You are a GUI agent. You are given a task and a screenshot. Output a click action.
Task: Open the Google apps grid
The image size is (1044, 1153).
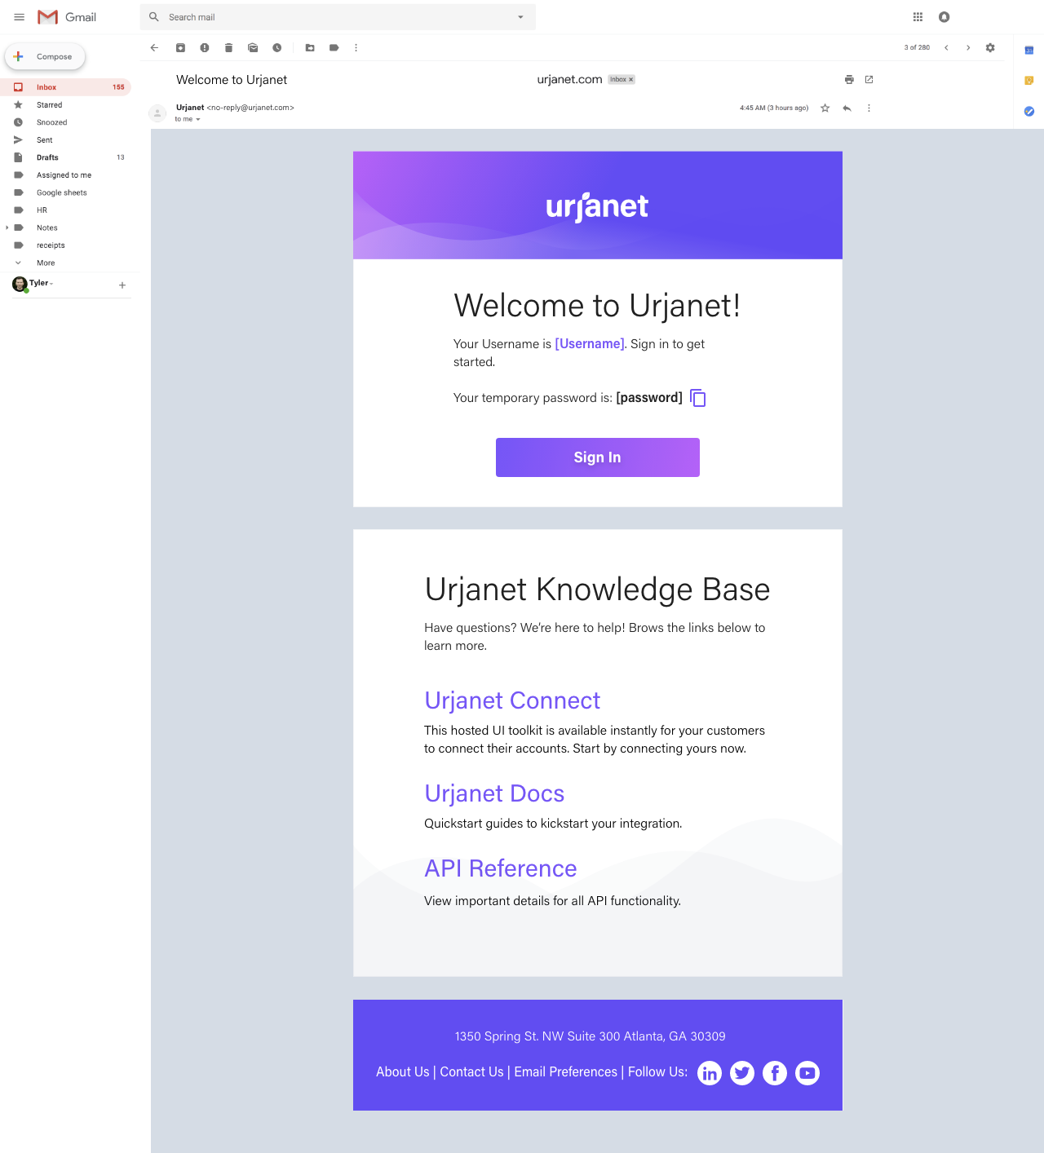point(918,17)
